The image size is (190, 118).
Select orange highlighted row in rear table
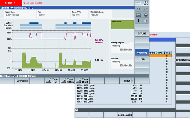click(x=161, y=56)
